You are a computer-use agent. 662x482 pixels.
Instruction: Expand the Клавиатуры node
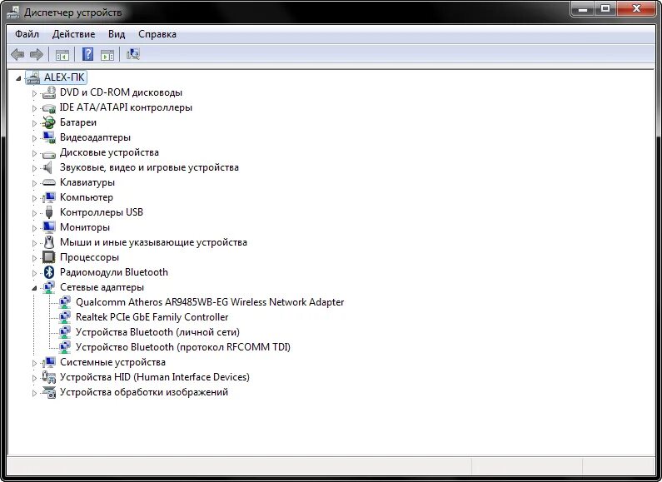(34, 183)
